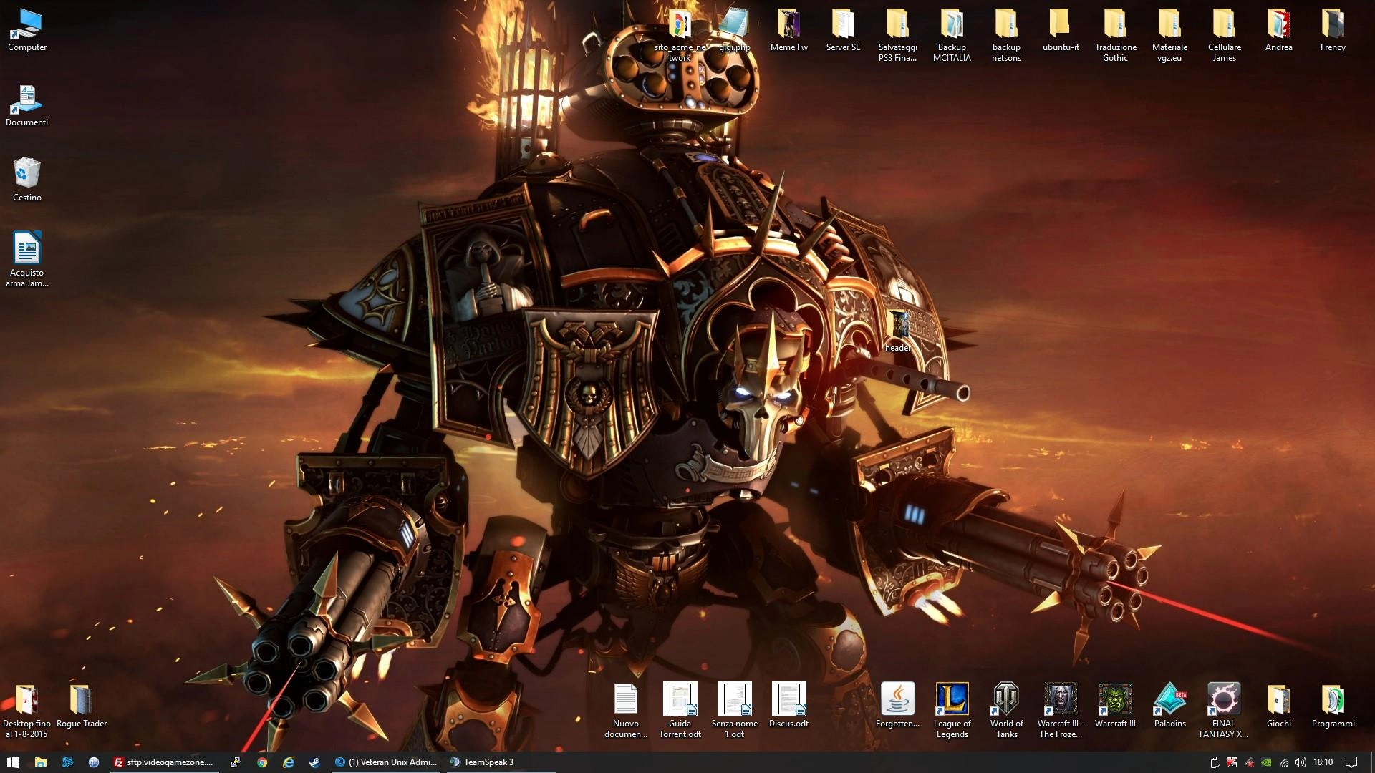The height and width of the screenshot is (773, 1375).
Task: Open the Andrea folder
Action: point(1278,30)
